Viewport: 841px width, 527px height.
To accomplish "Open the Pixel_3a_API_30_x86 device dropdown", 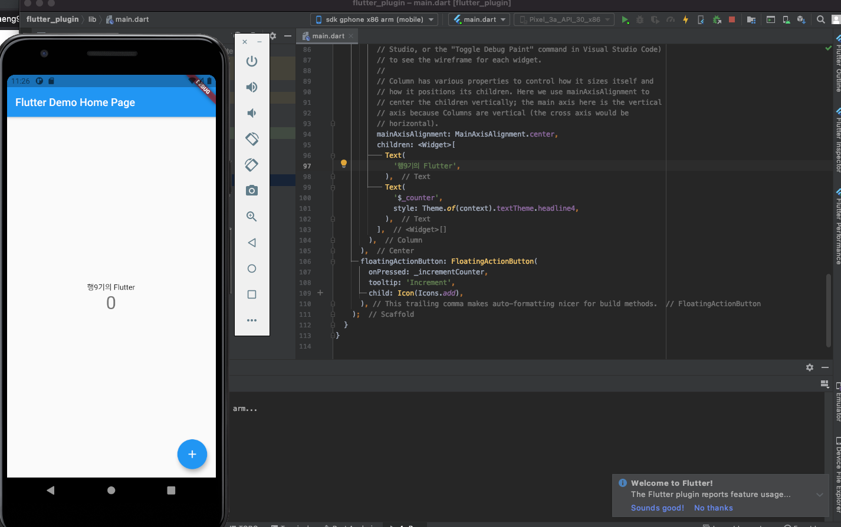I will click(x=564, y=19).
